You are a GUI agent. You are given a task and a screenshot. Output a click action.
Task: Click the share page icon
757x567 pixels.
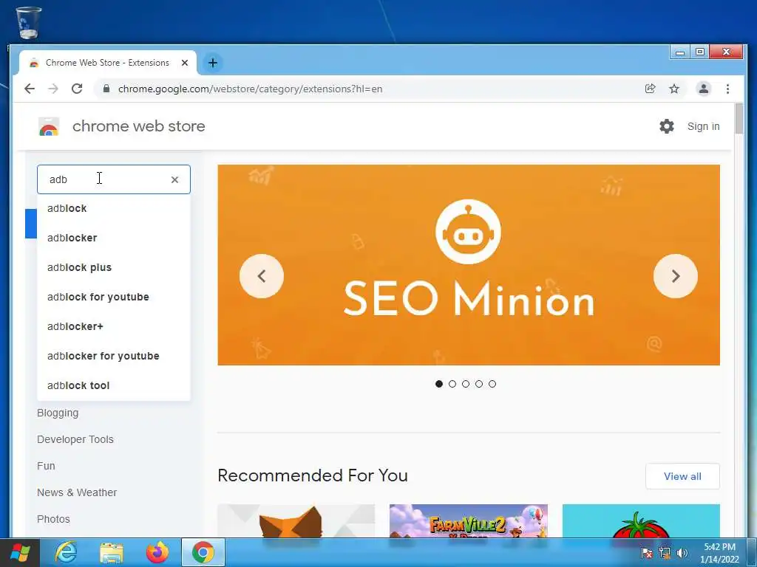pos(651,89)
